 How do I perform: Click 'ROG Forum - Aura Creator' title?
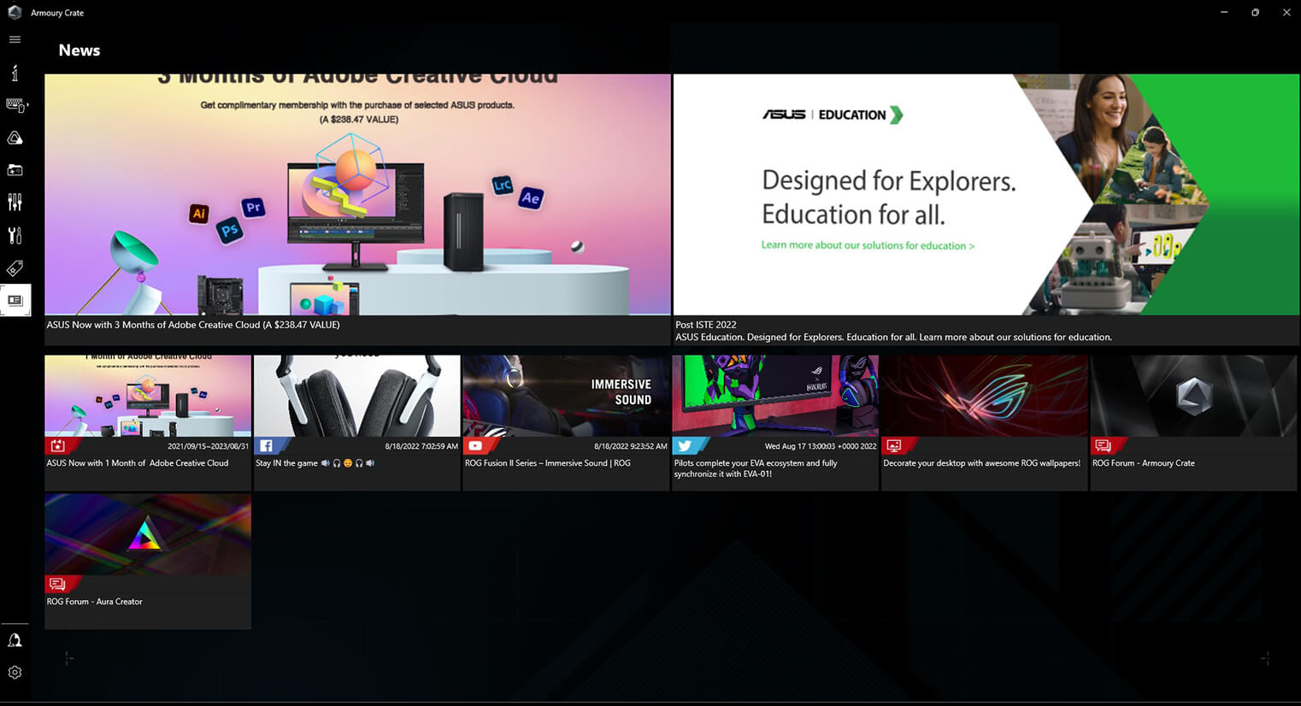point(94,602)
